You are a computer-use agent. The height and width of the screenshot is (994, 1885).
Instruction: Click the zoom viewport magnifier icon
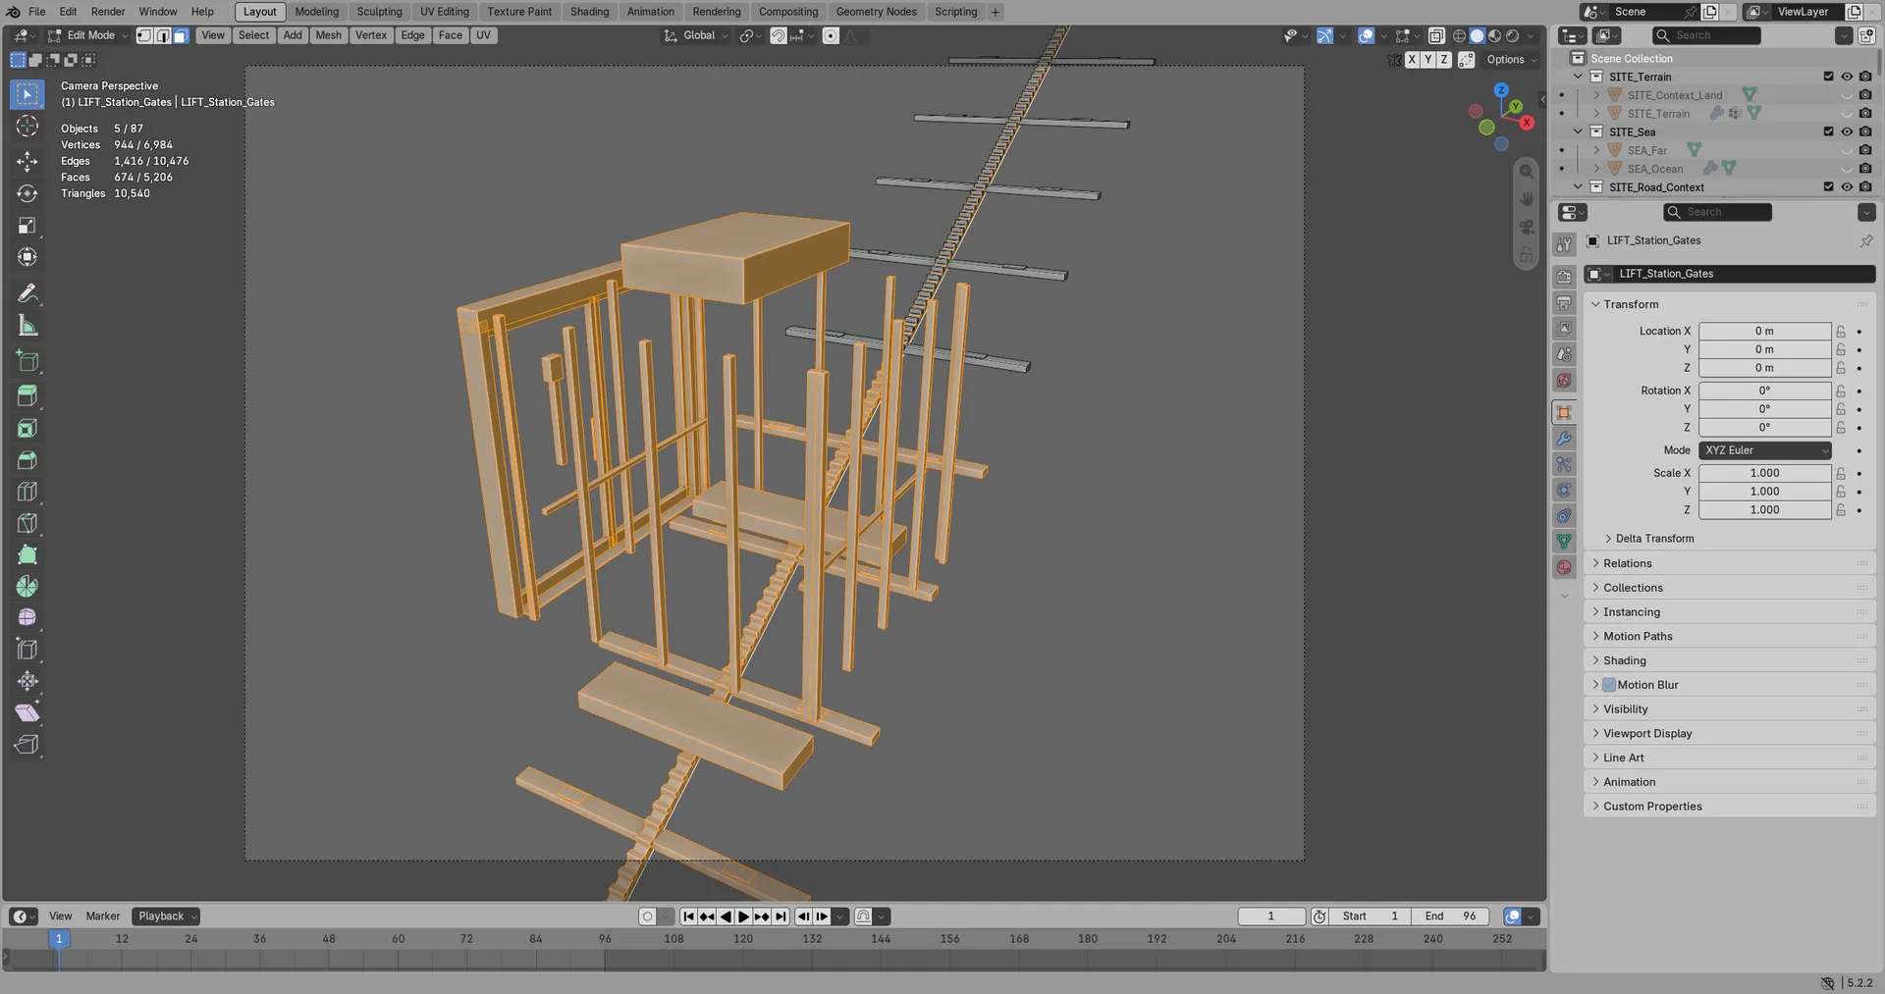click(1527, 172)
